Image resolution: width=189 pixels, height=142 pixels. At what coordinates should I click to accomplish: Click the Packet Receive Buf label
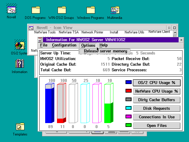point(131,59)
